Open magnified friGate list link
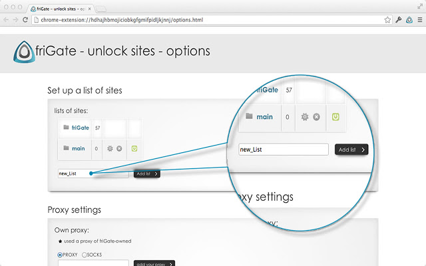Image resolution: width=426 pixels, height=266 pixels. click(266, 90)
